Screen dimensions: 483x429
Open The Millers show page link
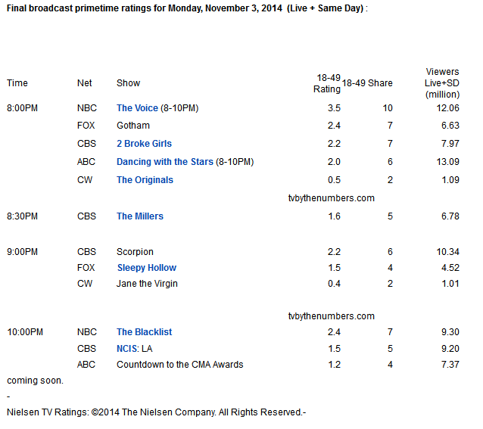click(140, 216)
